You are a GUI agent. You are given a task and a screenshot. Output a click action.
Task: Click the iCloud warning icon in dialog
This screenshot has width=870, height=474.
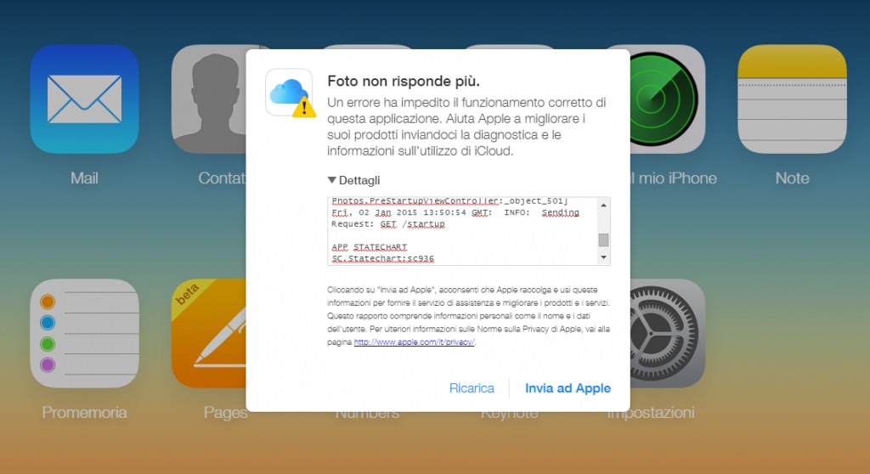click(291, 93)
